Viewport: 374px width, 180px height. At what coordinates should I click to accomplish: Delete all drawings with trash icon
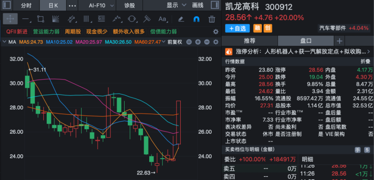[212, 19]
